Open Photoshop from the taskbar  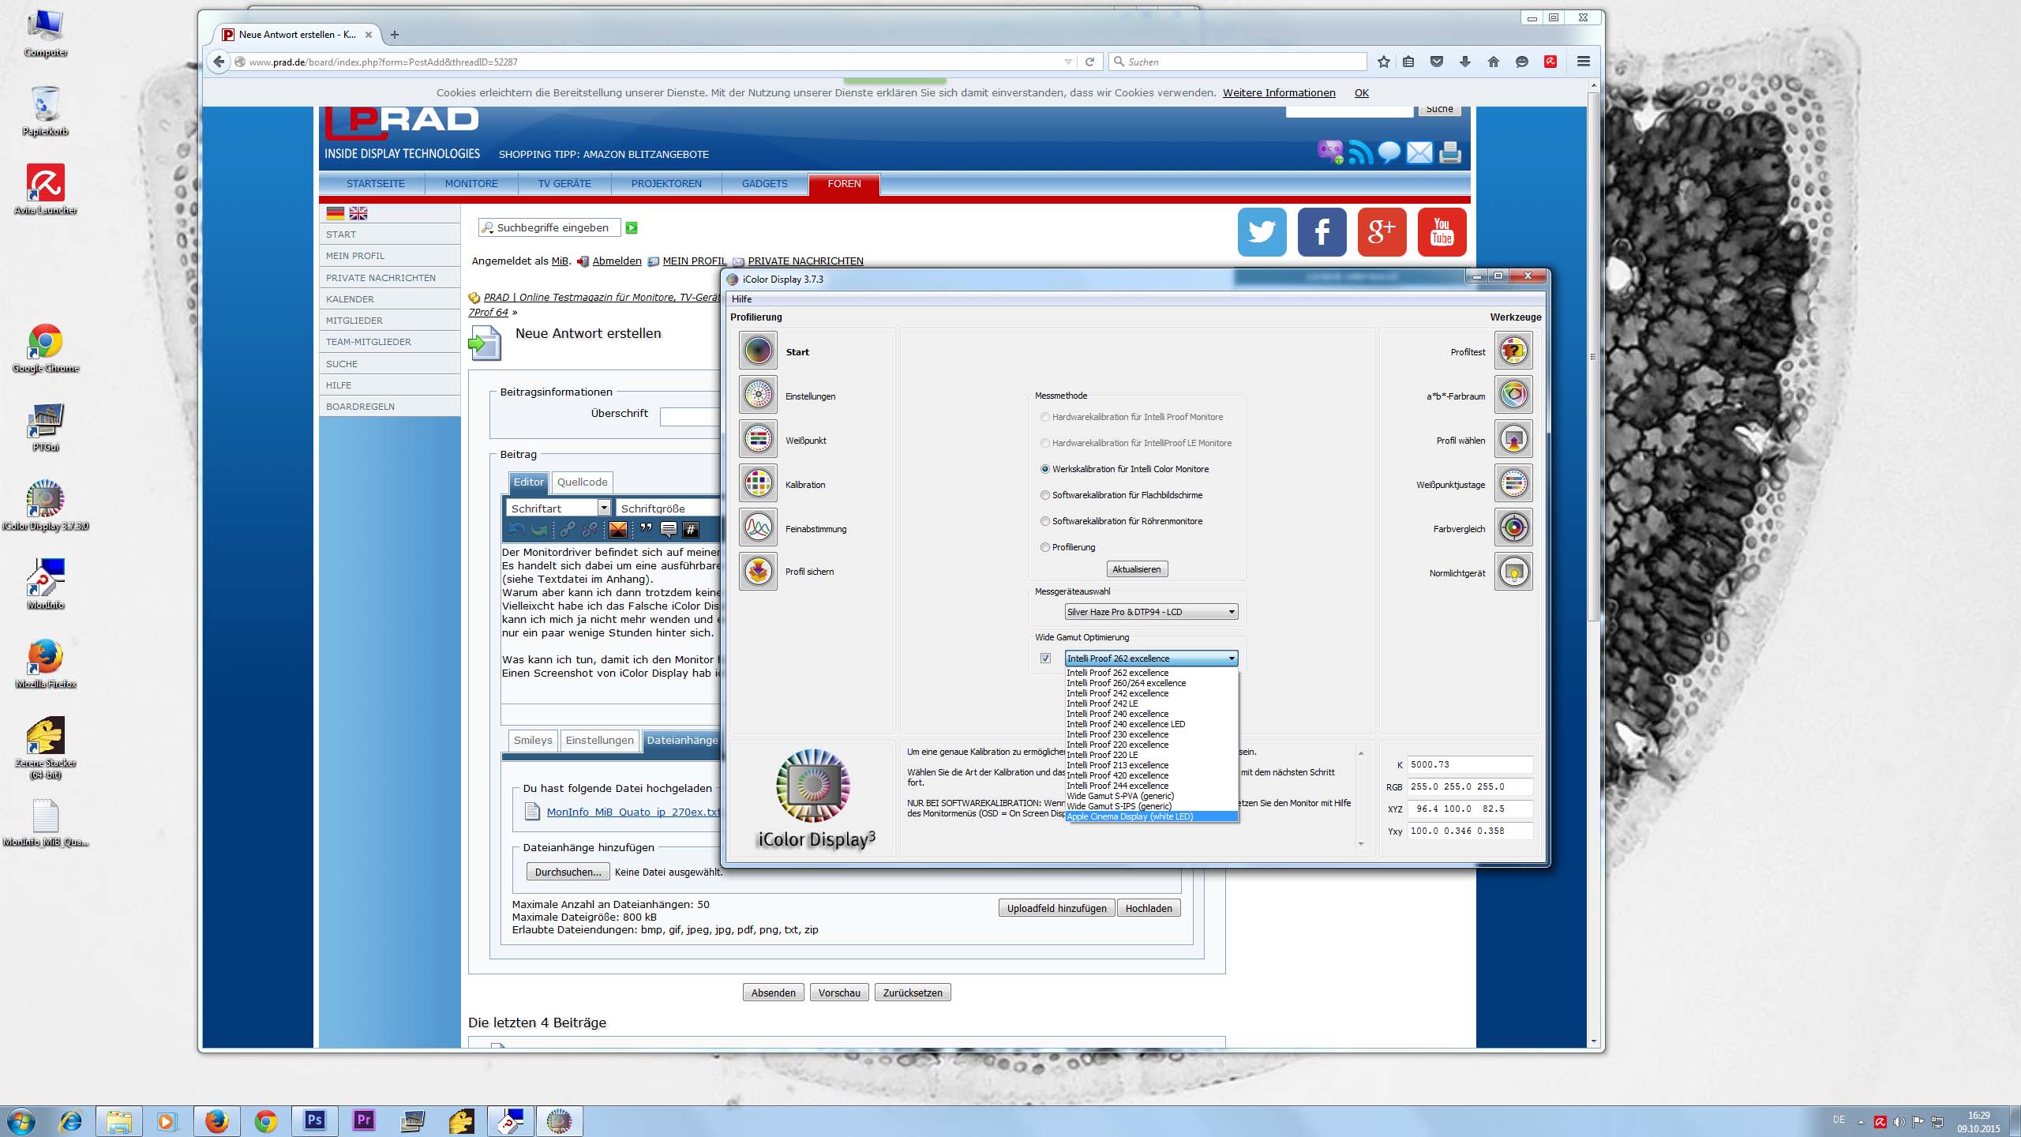[314, 1120]
